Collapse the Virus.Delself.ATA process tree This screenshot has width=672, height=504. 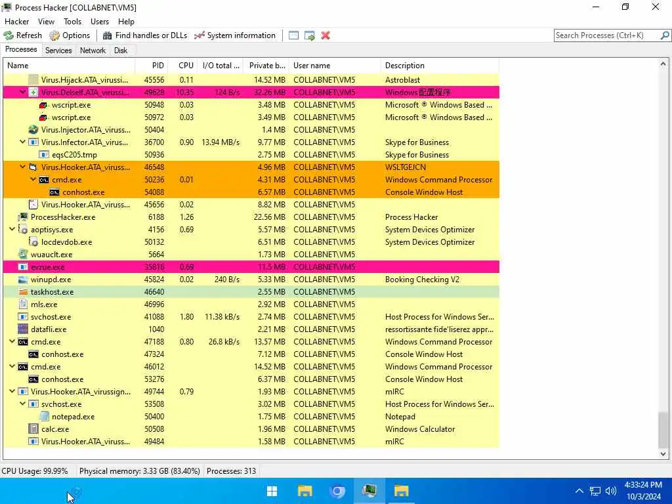point(23,92)
